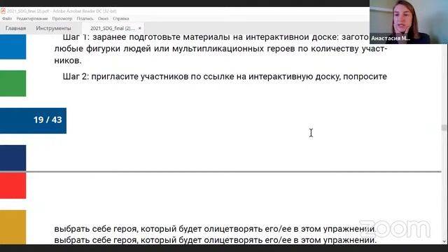Click the page indicator 19 / 43
Screen dimensions: 448x252
pos(48,120)
